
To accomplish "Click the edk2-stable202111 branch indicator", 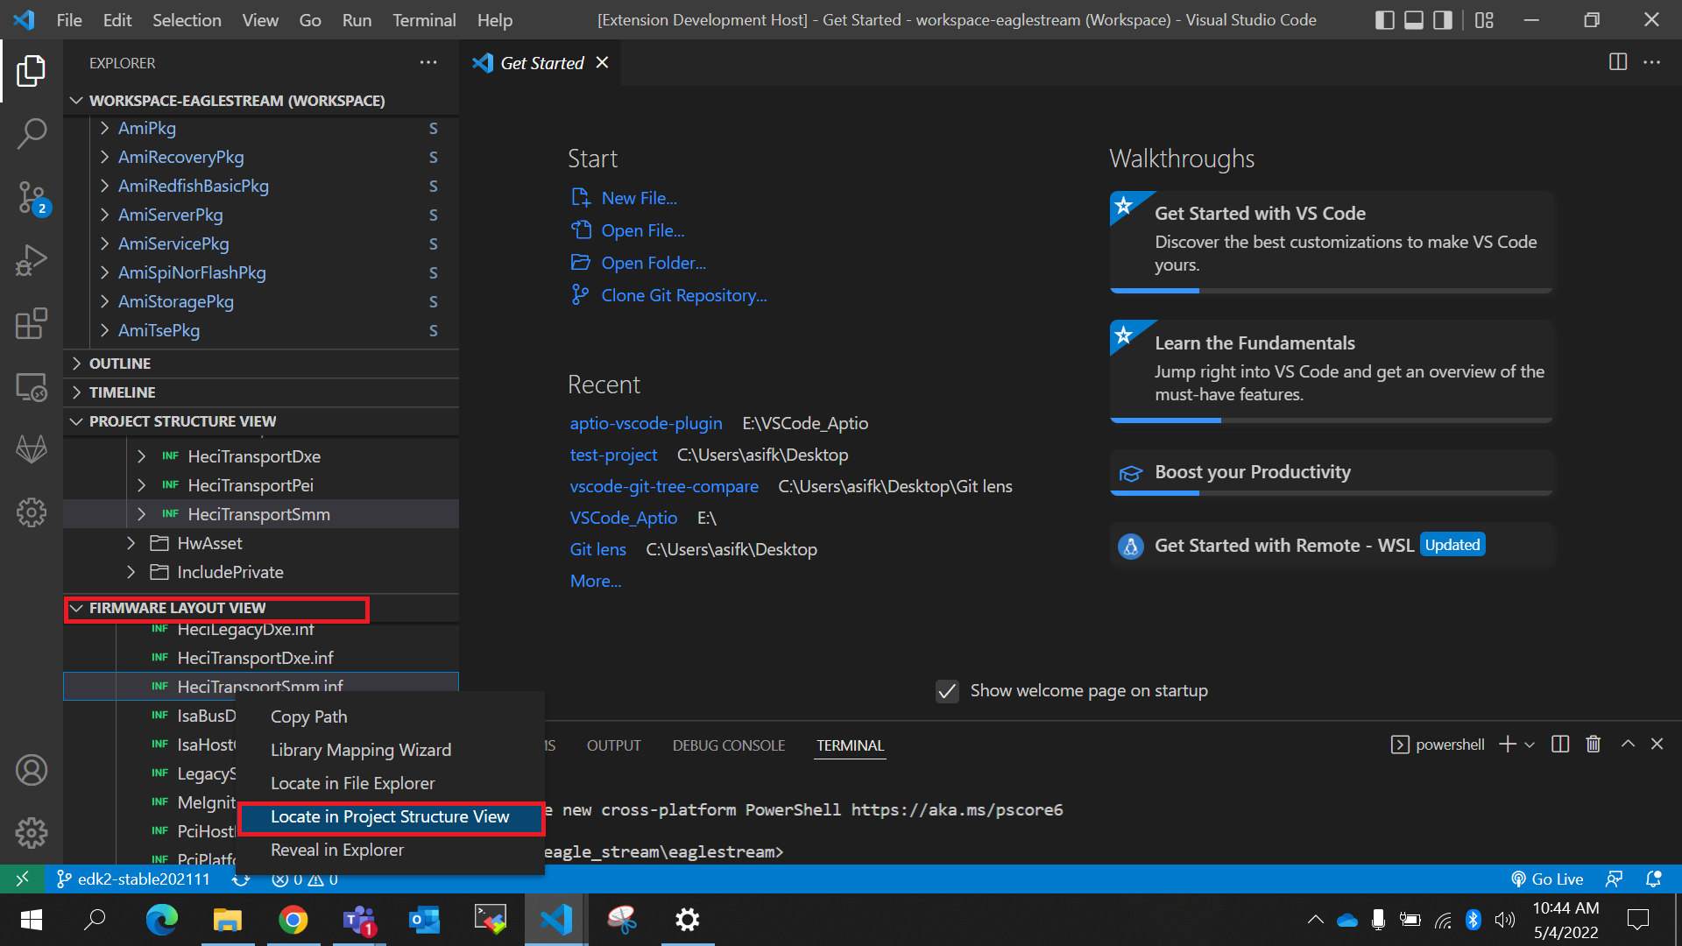I will (133, 879).
